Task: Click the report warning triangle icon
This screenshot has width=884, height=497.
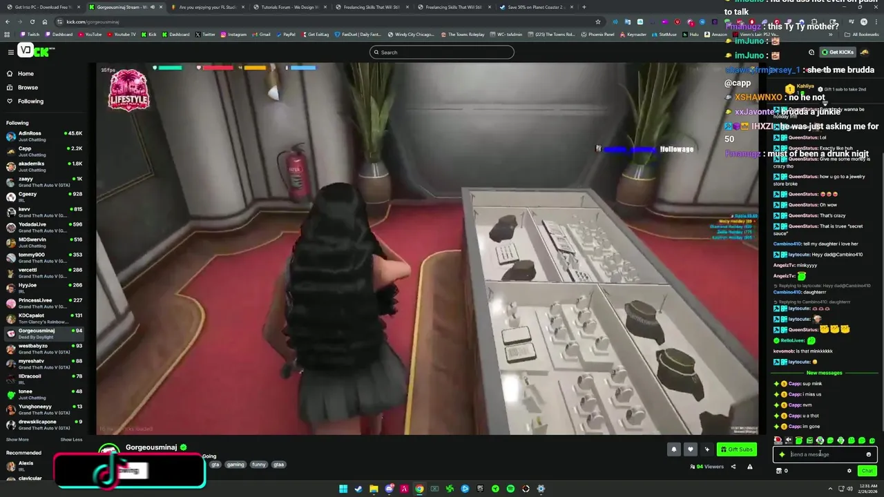Action: point(750,467)
